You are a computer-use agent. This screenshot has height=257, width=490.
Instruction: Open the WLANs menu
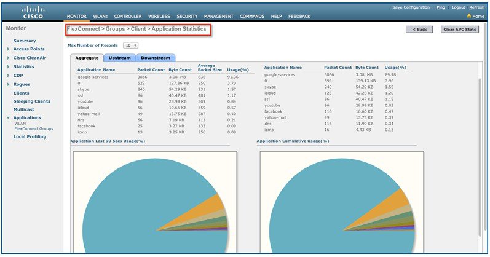pos(100,16)
